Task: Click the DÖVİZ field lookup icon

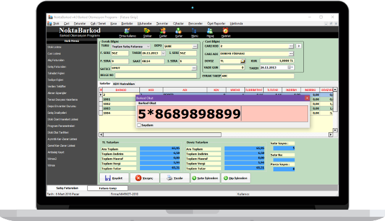Action: pyautogui.click(x=242, y=61)
